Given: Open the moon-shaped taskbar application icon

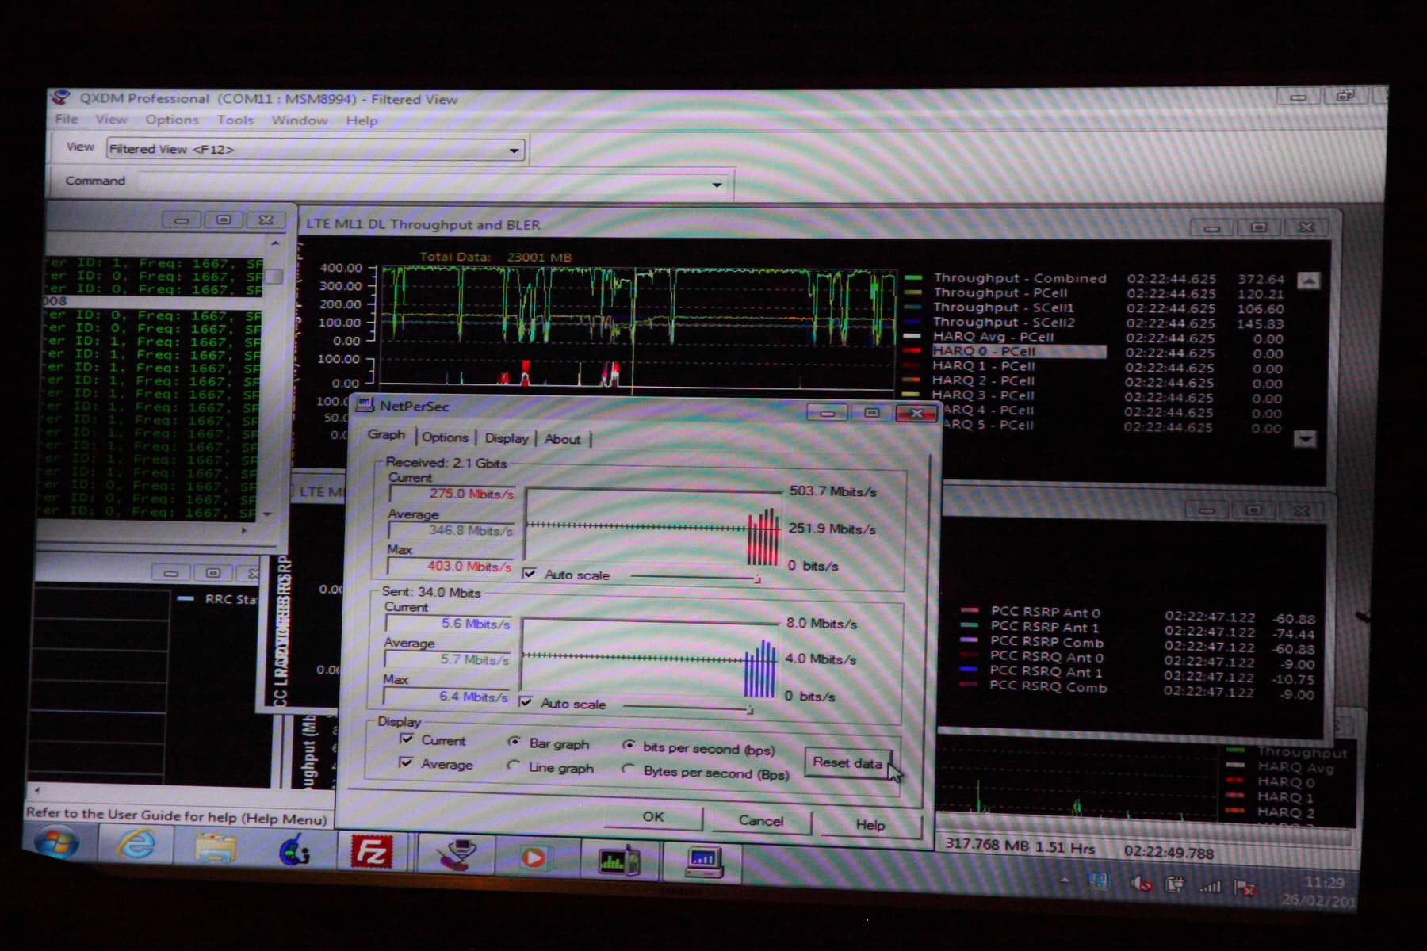Looking at the screenshot, I should coord(294,850).
